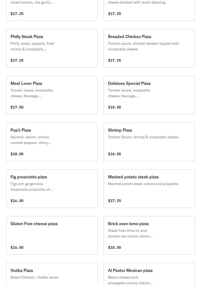This screenshot has height=286, width=201.
Task: Open the Philly Steak Pizza item
Action: point(52,48)
